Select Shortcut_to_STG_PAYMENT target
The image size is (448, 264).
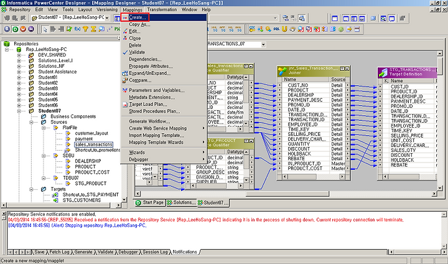point(91,195)
